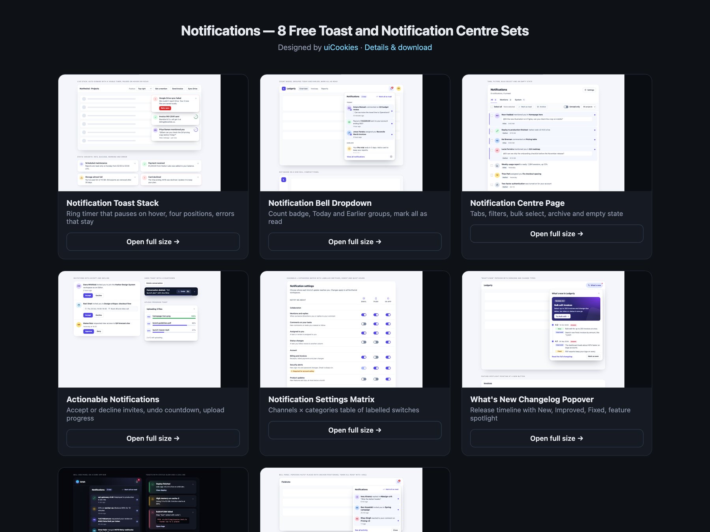Image resolution: width=710 pixels, height=532 pixels.
Task: Click the Notification Bell Dropdown card title
Action: 320,203
